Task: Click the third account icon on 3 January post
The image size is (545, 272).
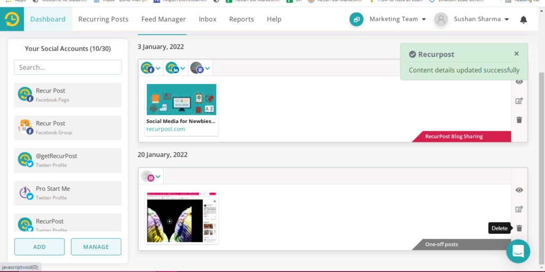Action: (197, 67)
